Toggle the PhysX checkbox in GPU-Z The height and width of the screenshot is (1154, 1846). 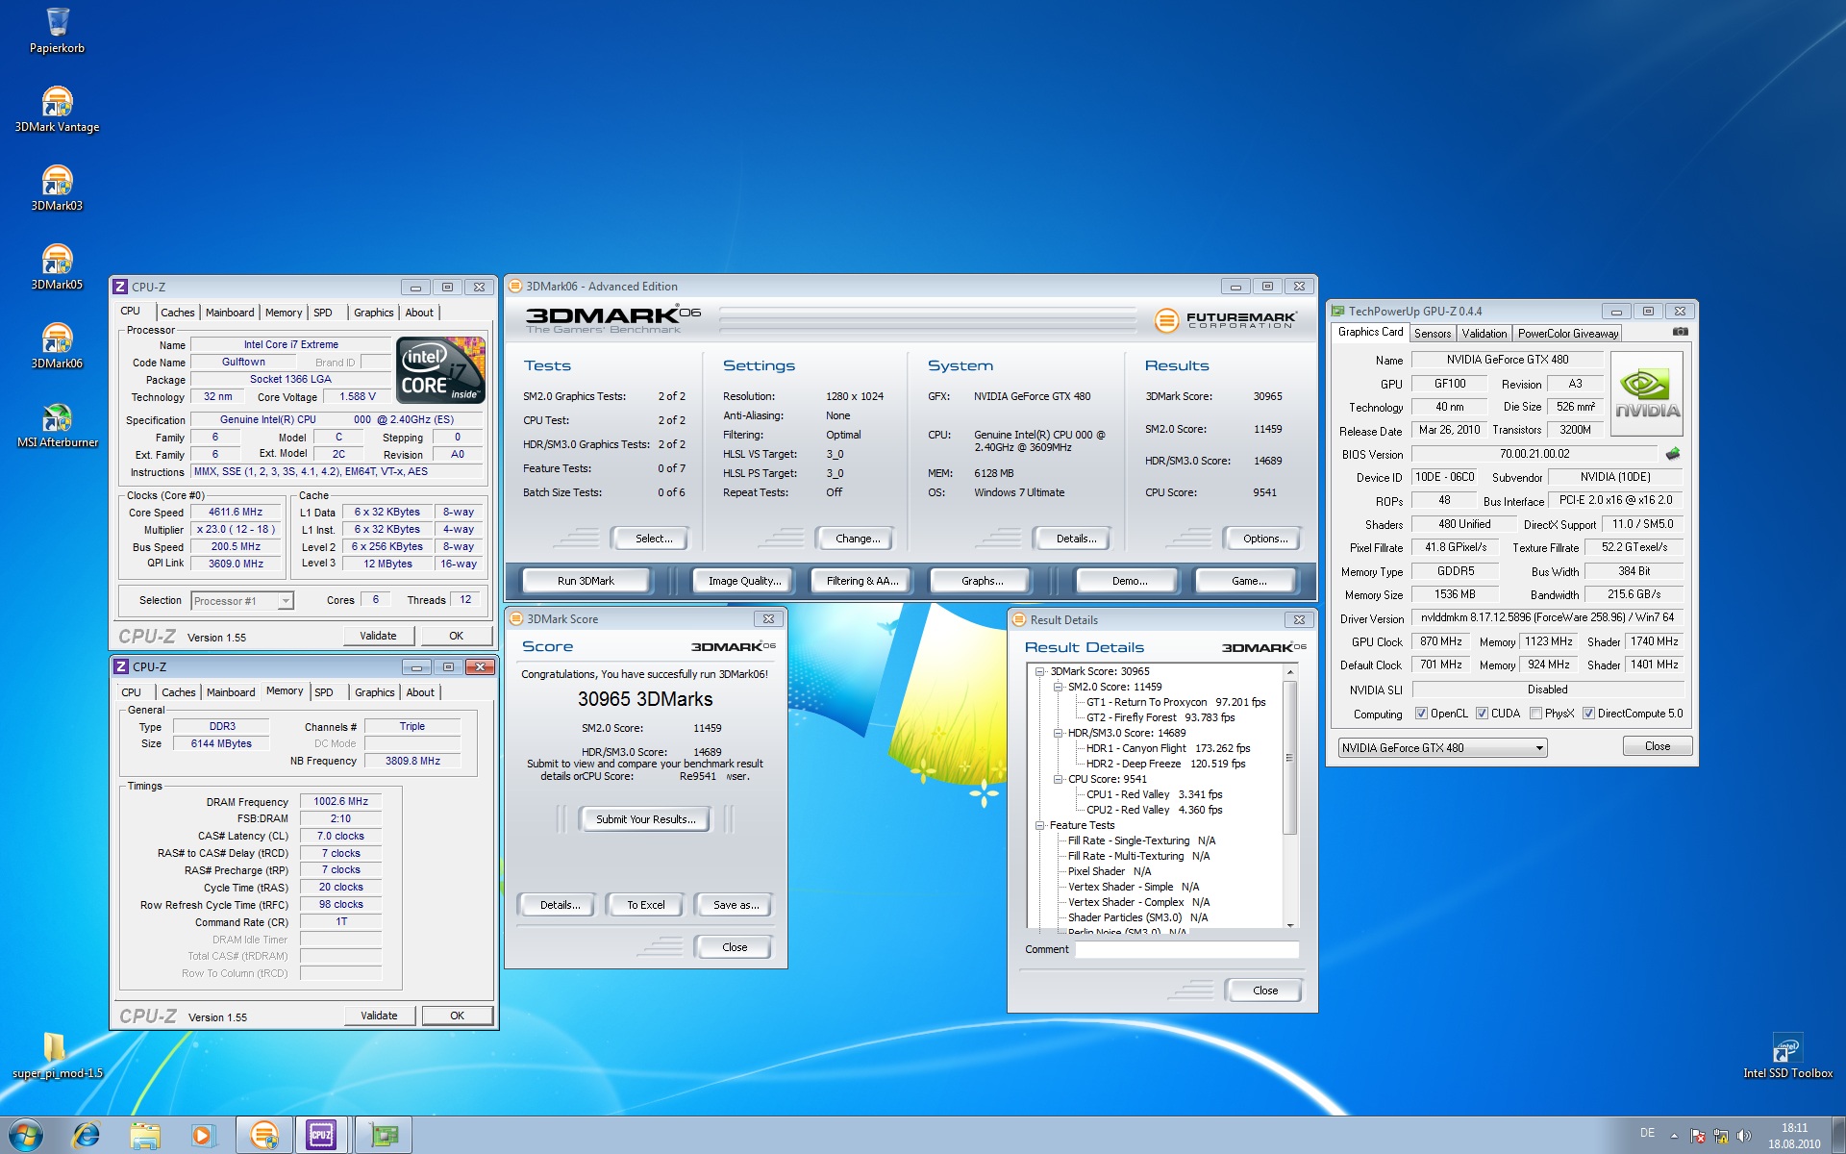click(1535, 714)
